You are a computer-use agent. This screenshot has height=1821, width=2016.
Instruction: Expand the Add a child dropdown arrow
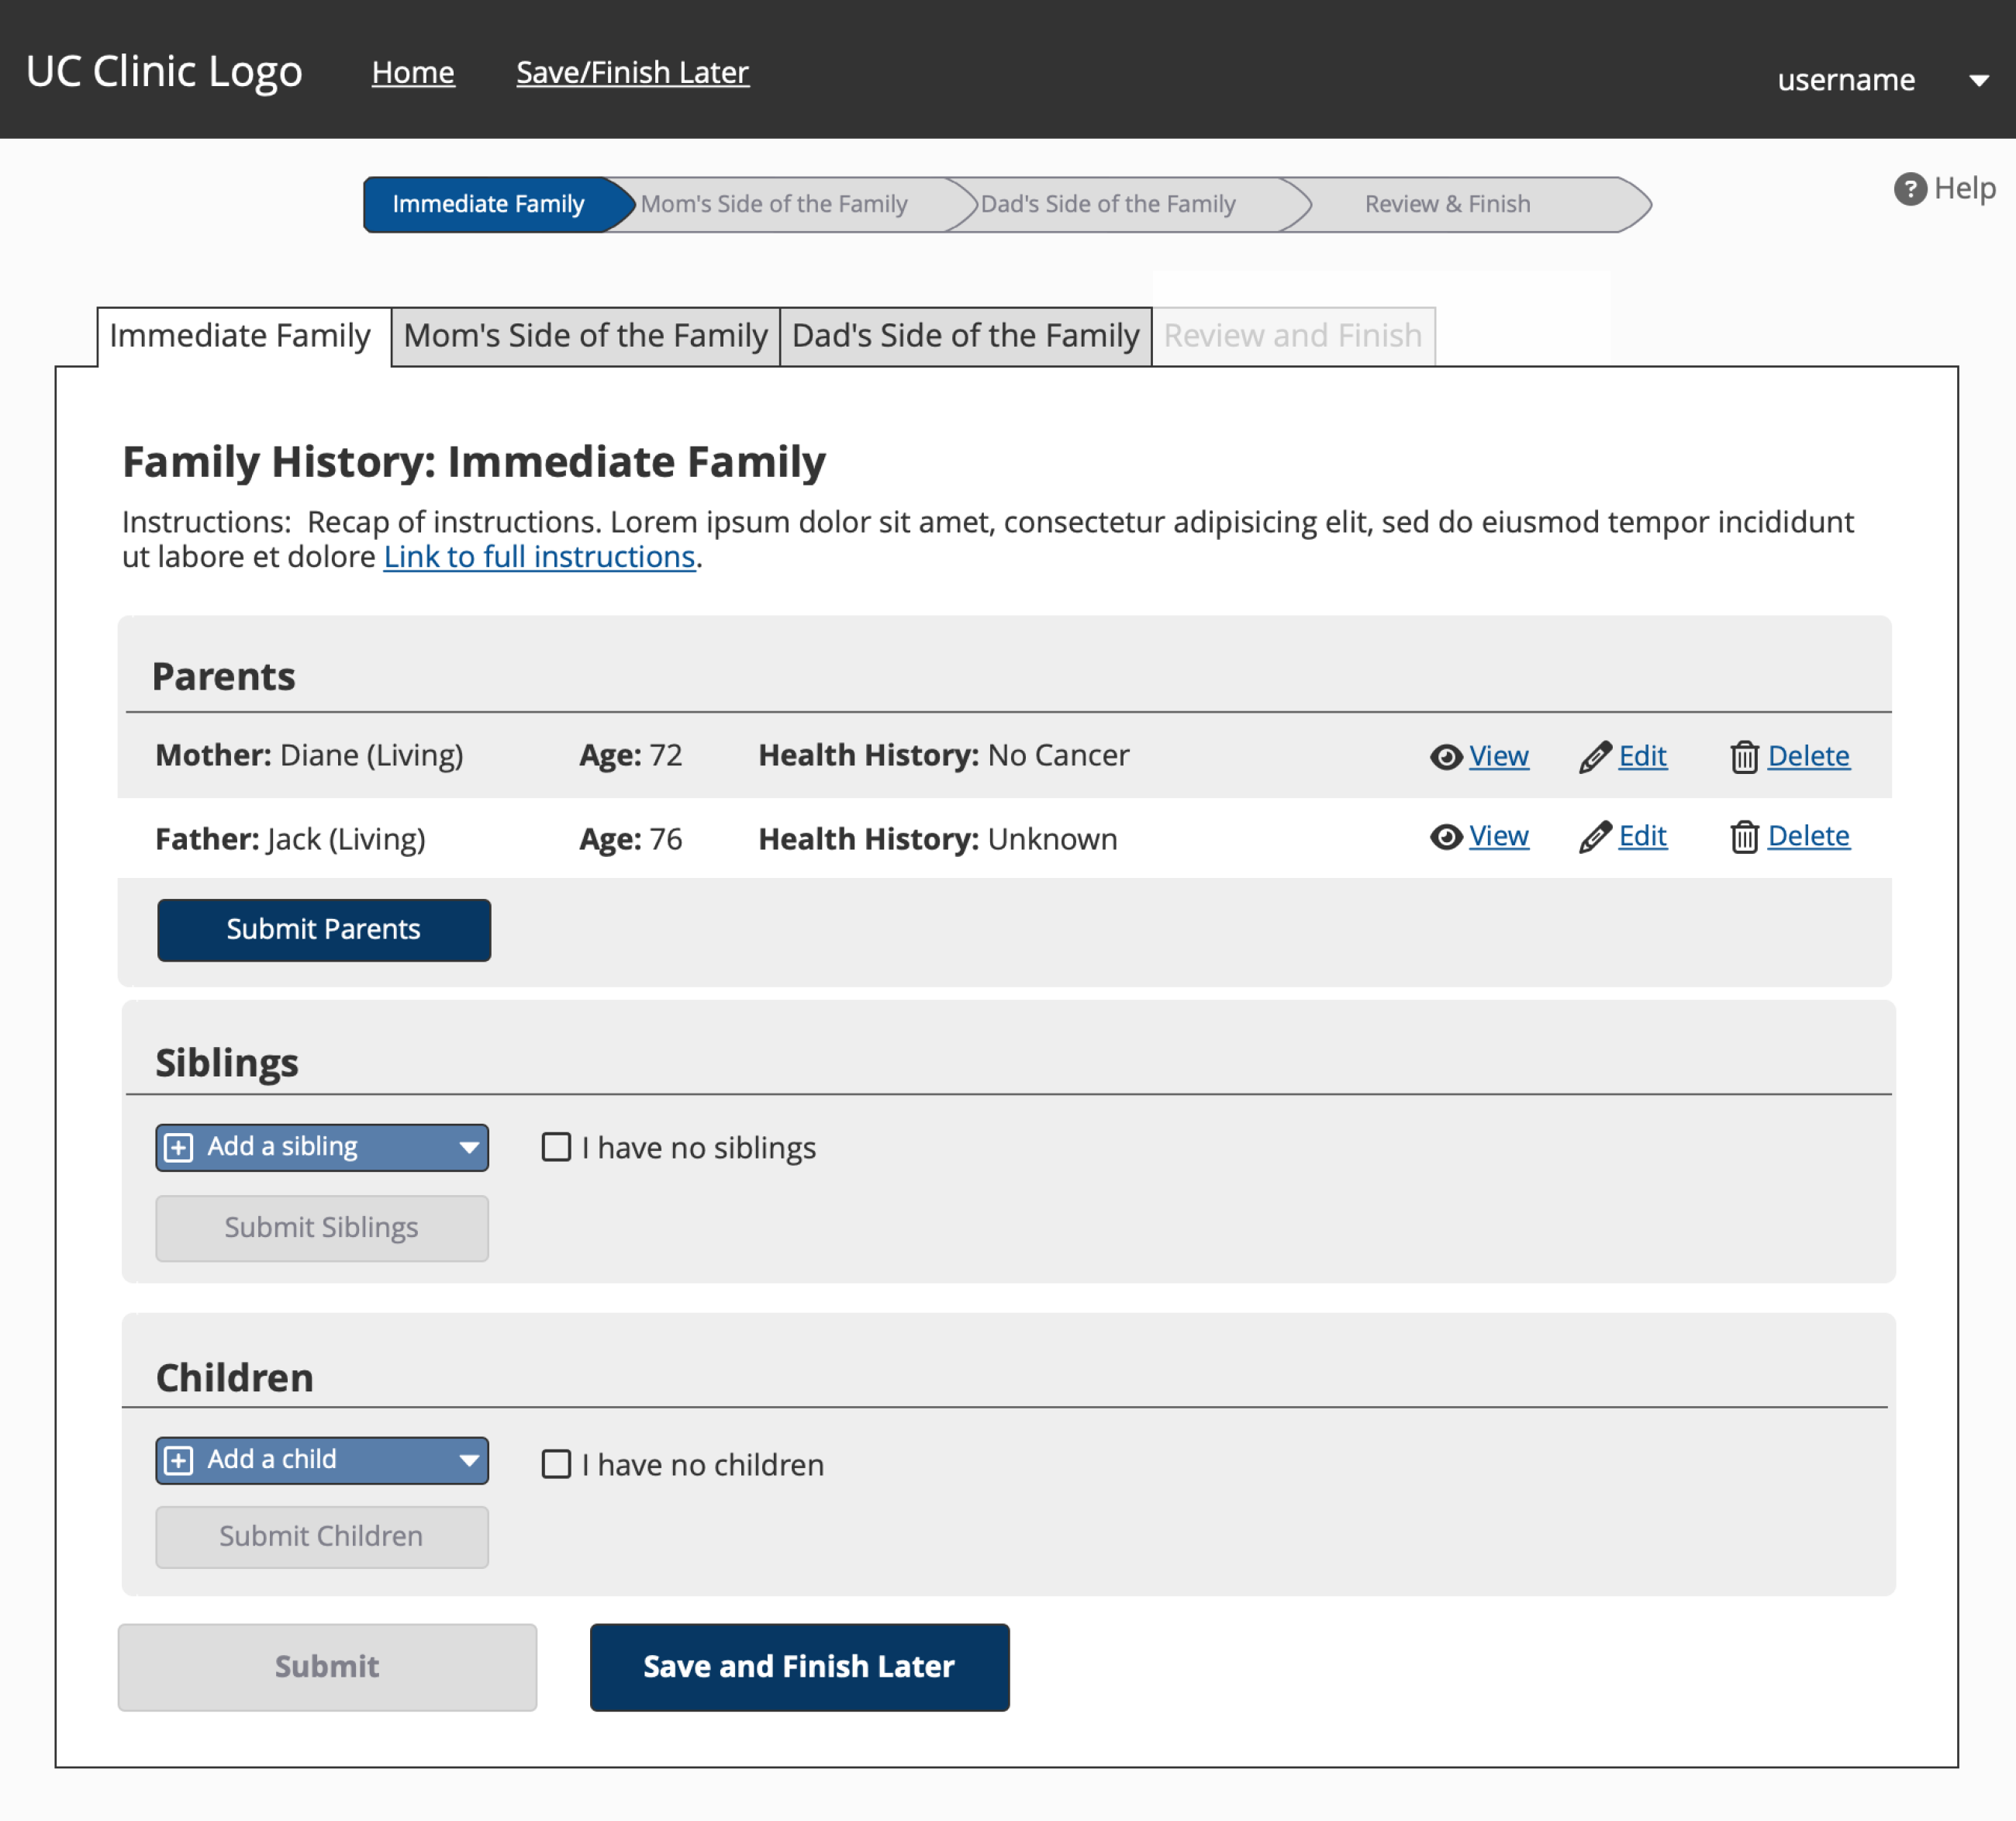click(x=468, y=1460)
